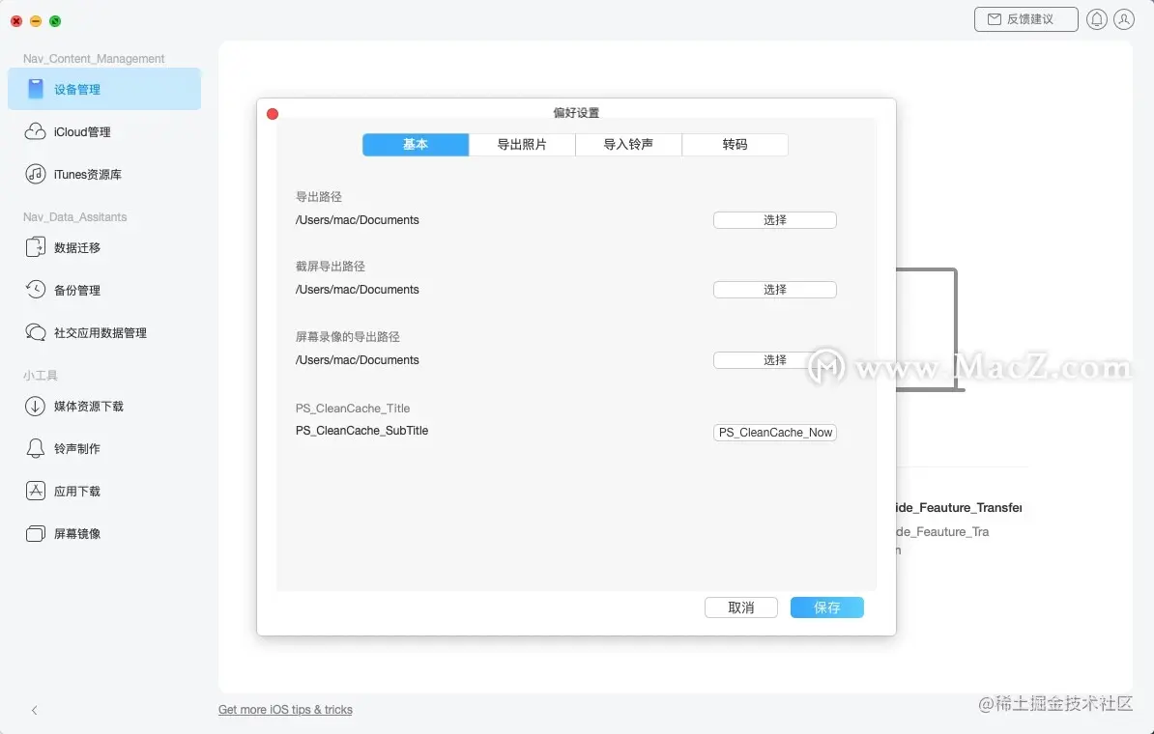Click the 铃声制作 bell icon in sidebar
This screenshot has width=1154, height=734.
pos(36,449)
